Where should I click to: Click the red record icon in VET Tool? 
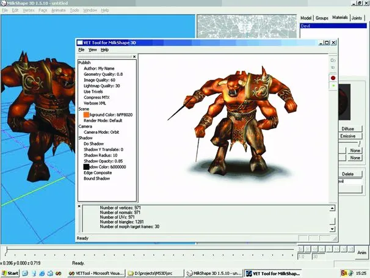[333, 78]
